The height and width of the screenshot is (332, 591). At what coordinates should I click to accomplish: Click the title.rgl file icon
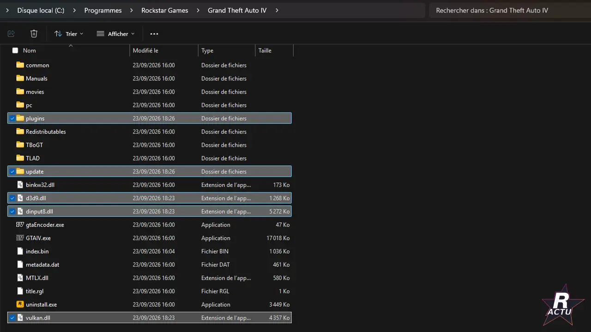pos(20,291)
